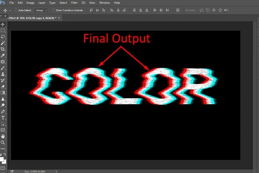Open the Help menu
Viewport: 259px width, 173px height.
[x=117, y=3]
